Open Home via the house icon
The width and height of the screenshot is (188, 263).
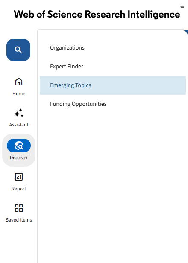click(x=19, y=82)
